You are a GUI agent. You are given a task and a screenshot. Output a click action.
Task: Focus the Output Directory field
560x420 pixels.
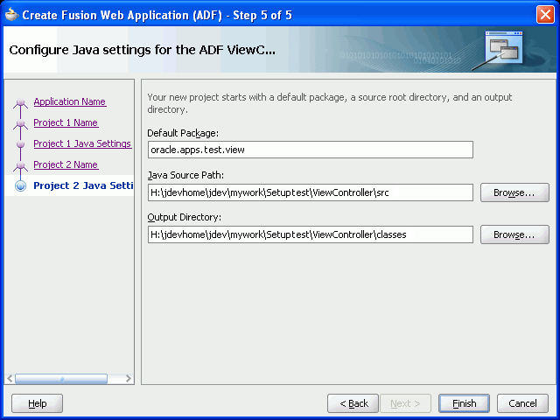[311, 234]
